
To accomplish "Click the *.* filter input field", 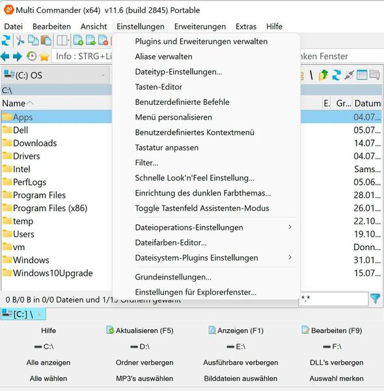I will pos(333,298).
